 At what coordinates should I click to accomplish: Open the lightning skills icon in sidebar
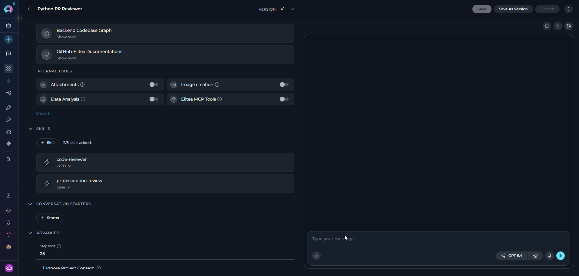click(x=8, y=81)
